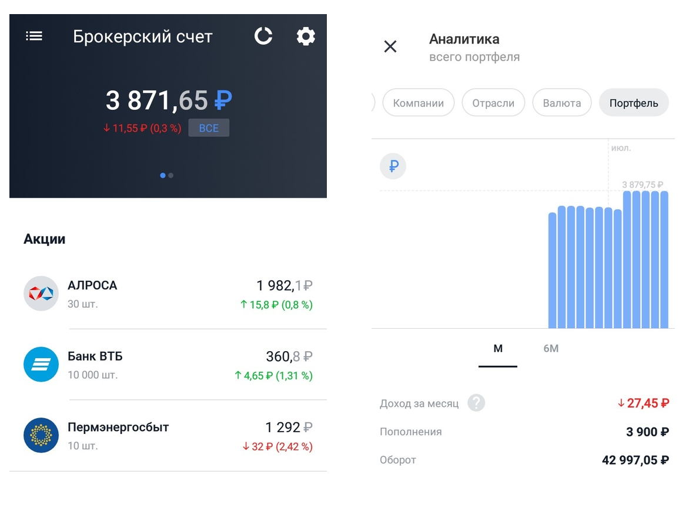Tap the 30 шт. quantity text
The image size is (689, 505).
tap(83, 304)
